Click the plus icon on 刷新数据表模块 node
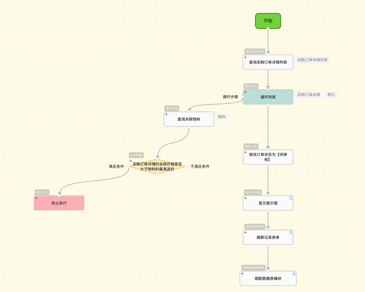Image resolution: width=365 pixels, height=292 pixels. click(242, 274)
